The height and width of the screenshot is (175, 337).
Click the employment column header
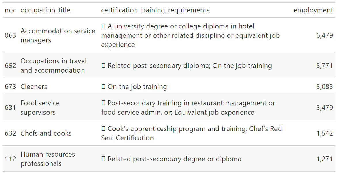pyautogui.click(x=313, y=10)
